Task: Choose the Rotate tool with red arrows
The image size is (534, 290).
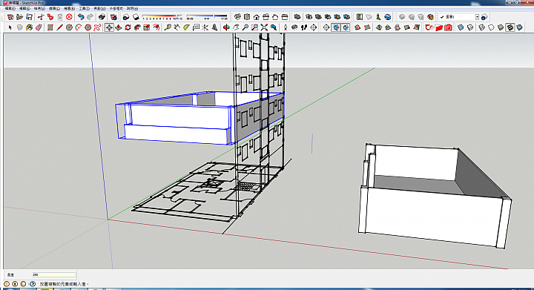Action: 128,27
